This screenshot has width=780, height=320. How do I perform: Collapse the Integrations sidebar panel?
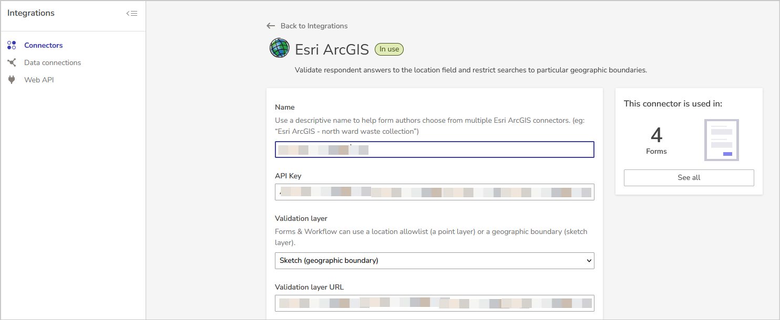132,13
